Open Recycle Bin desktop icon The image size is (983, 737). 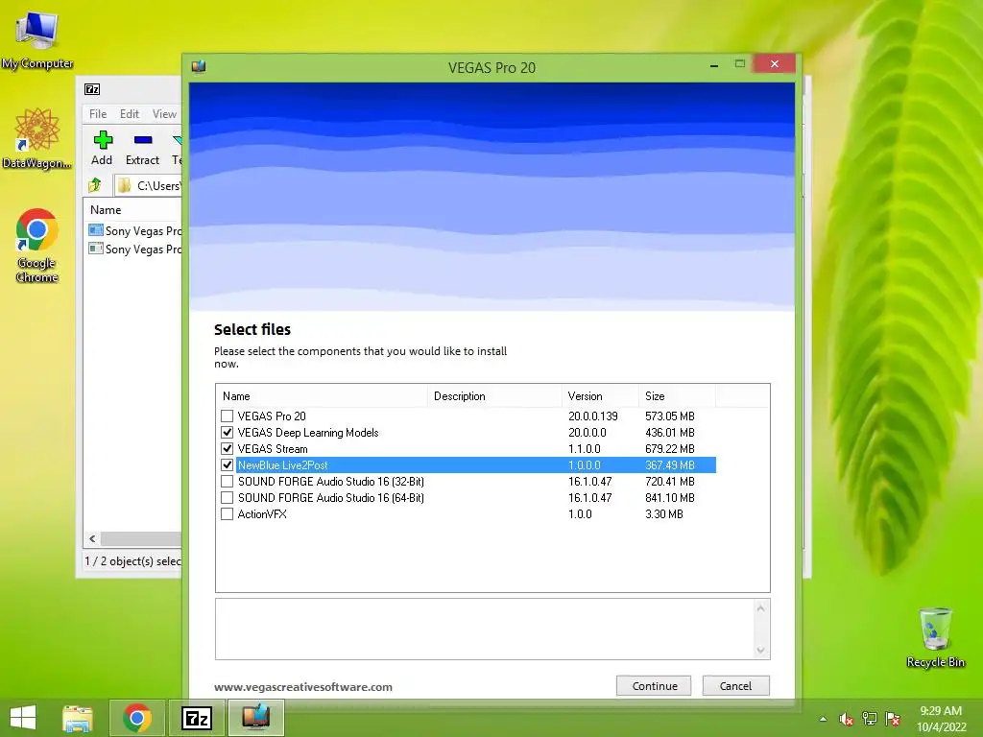[x=935, y=637]
